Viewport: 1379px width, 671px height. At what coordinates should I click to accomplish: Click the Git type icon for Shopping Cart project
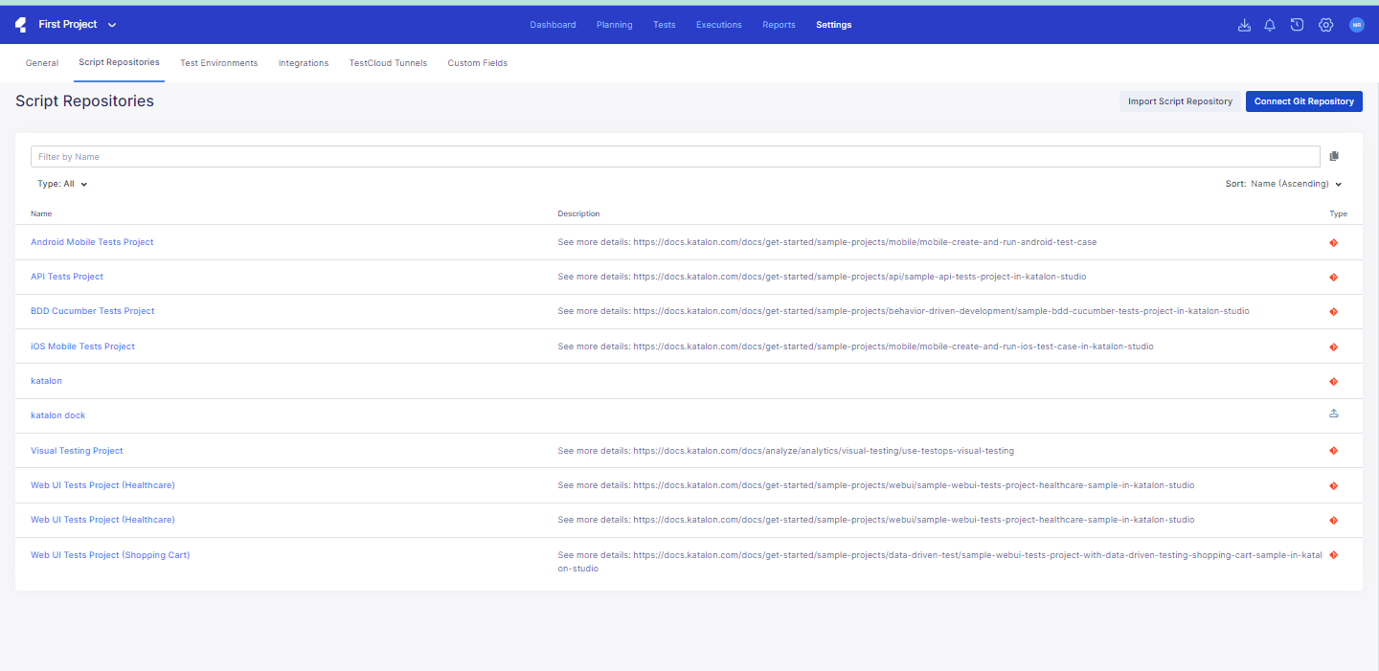coord(1333,555)
